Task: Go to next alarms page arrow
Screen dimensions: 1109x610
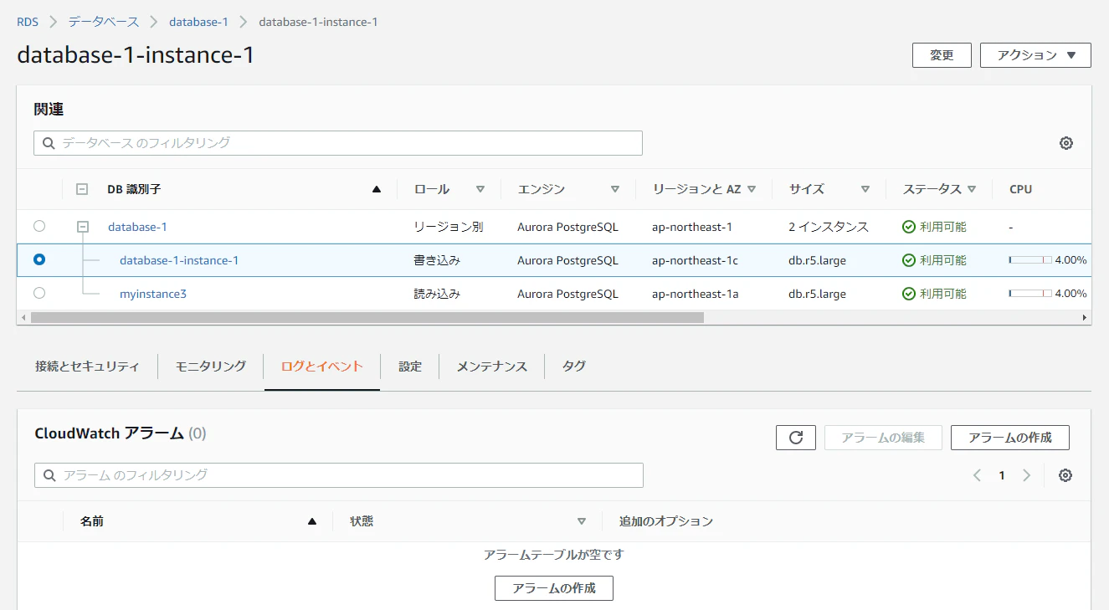Action: 1026,475
